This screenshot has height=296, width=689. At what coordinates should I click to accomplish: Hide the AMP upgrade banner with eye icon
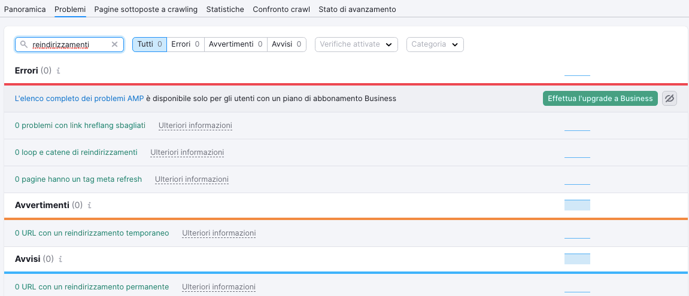click(669, 99)
